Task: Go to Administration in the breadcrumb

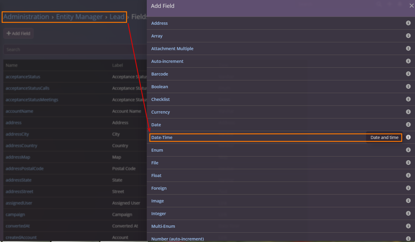Action: point(26,17)
